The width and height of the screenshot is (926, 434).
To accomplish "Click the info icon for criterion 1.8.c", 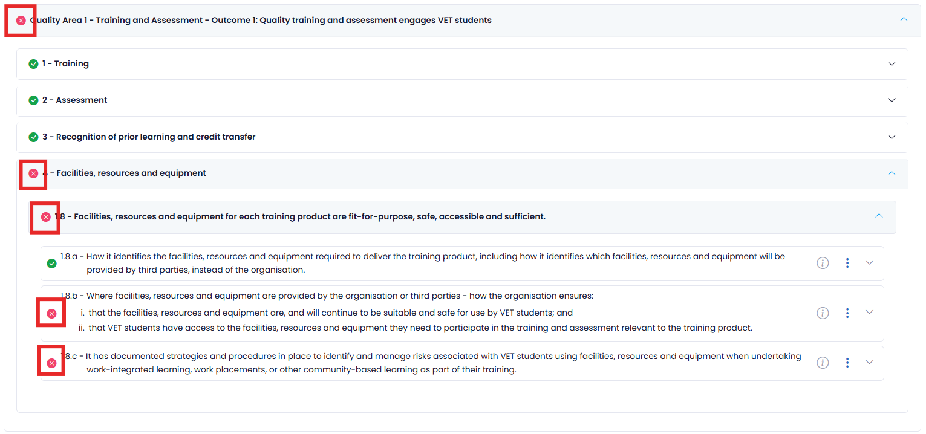I will pos(823,363).
